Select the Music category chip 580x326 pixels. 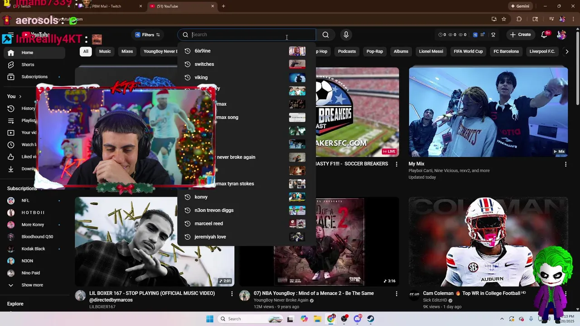(x=105, y=52)
